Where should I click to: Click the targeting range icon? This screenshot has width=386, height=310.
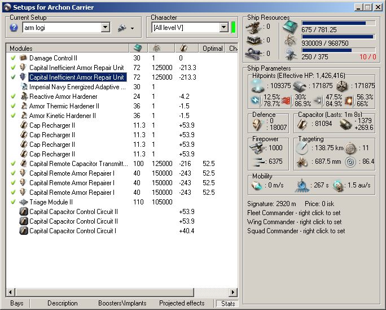tap(302, 149)
